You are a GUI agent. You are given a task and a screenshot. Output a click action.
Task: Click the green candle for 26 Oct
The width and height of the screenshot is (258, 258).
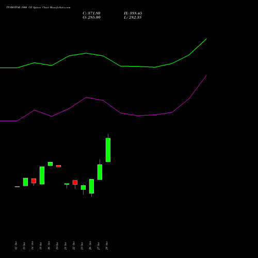91,186
